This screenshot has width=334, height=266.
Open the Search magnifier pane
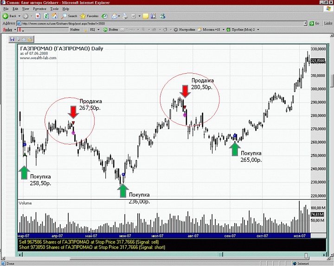tap(64, 16)
